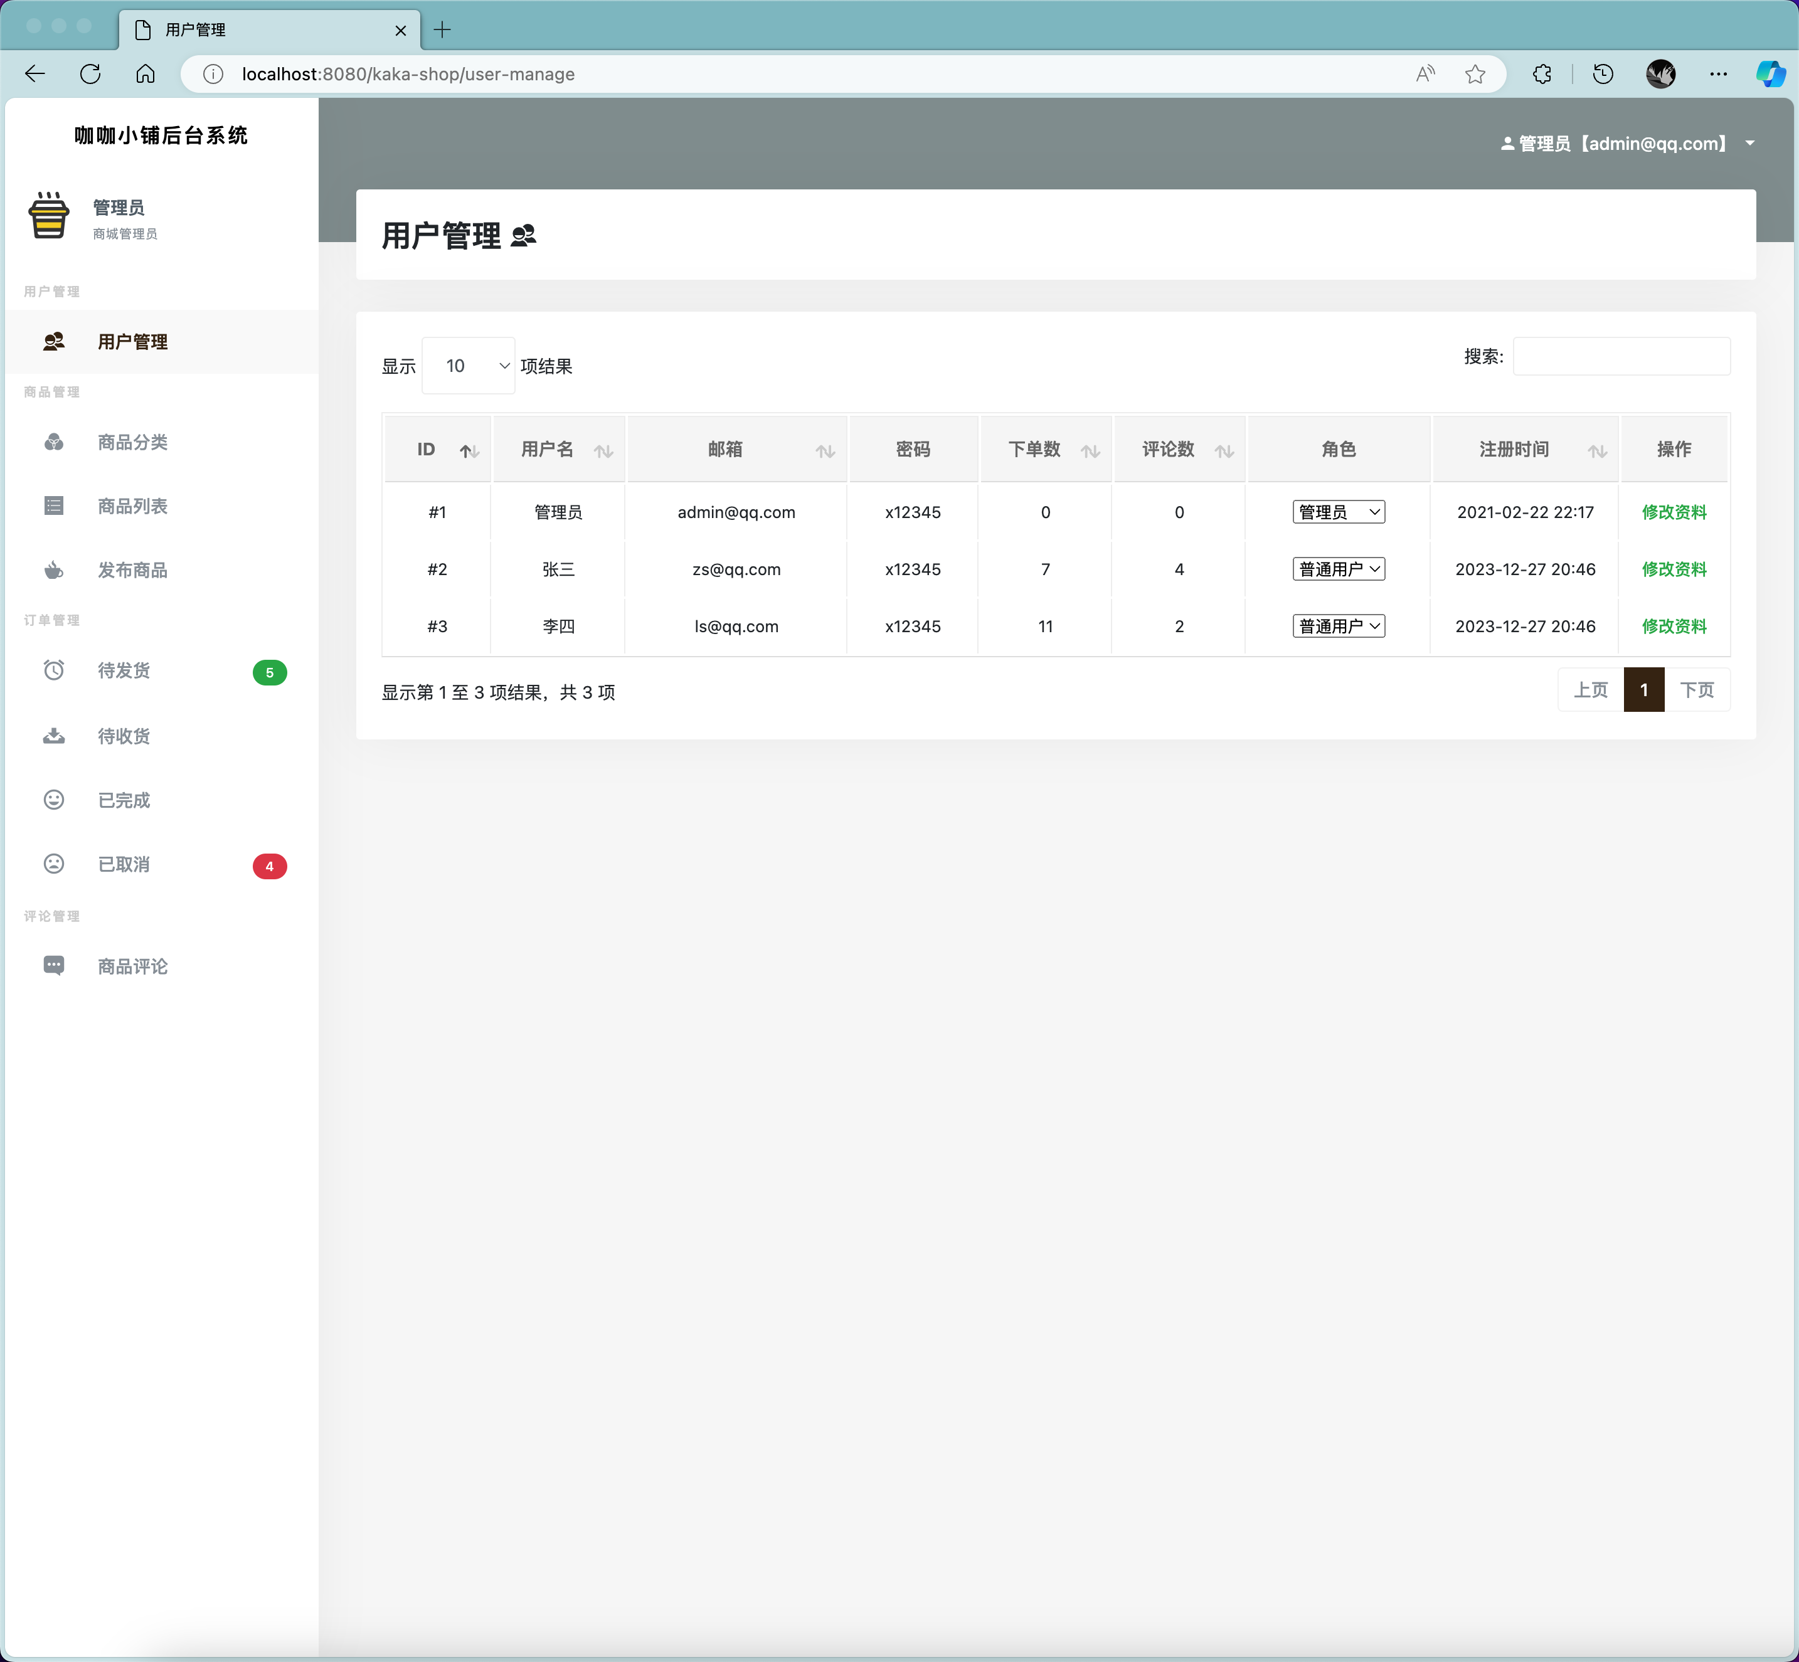Click the 待收货 inbox icon
1799x1662 pixels.
pyautogui.click(x=54, y=736)
